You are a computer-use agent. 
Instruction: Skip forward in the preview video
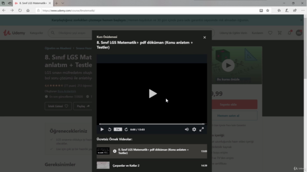(126, 129)
